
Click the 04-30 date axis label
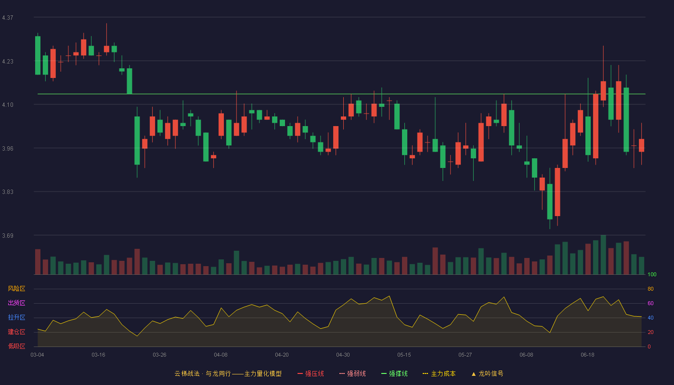pos(343,355)
